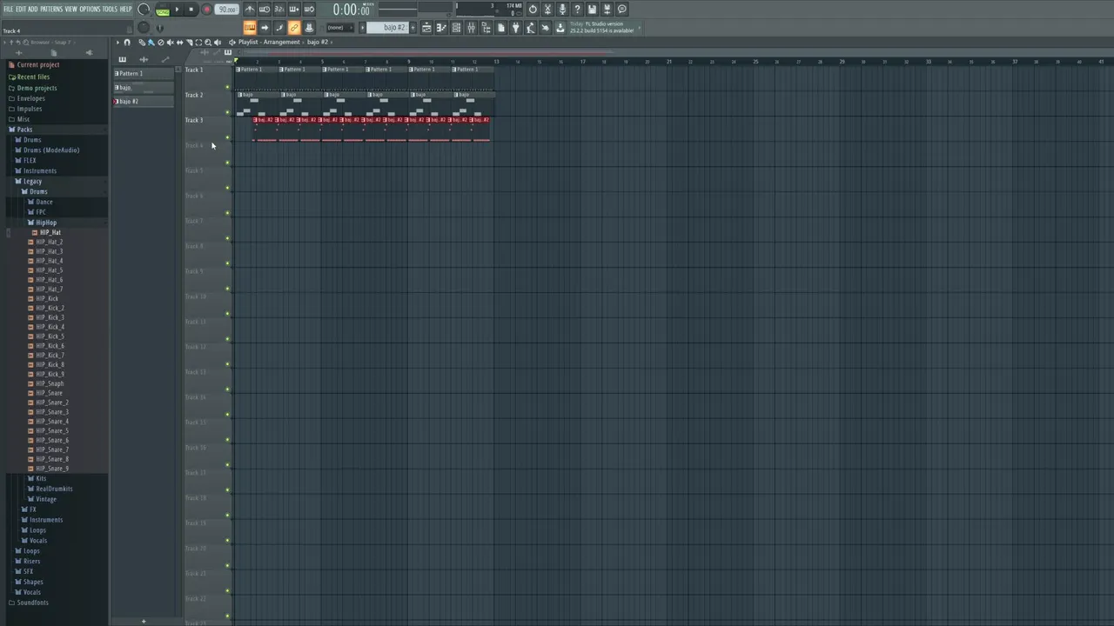
Task: Toggle the 3-2-1 countdown before recording
Action: tap(279, 10)
